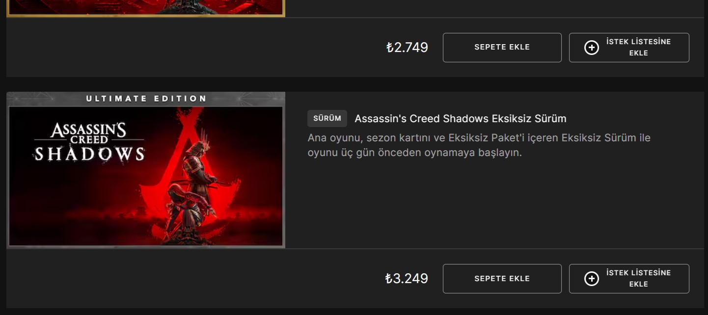The image size is (708, 315).
Task: Click the lira symbol of the ₺3.249 price
Action: click(389, 279)
